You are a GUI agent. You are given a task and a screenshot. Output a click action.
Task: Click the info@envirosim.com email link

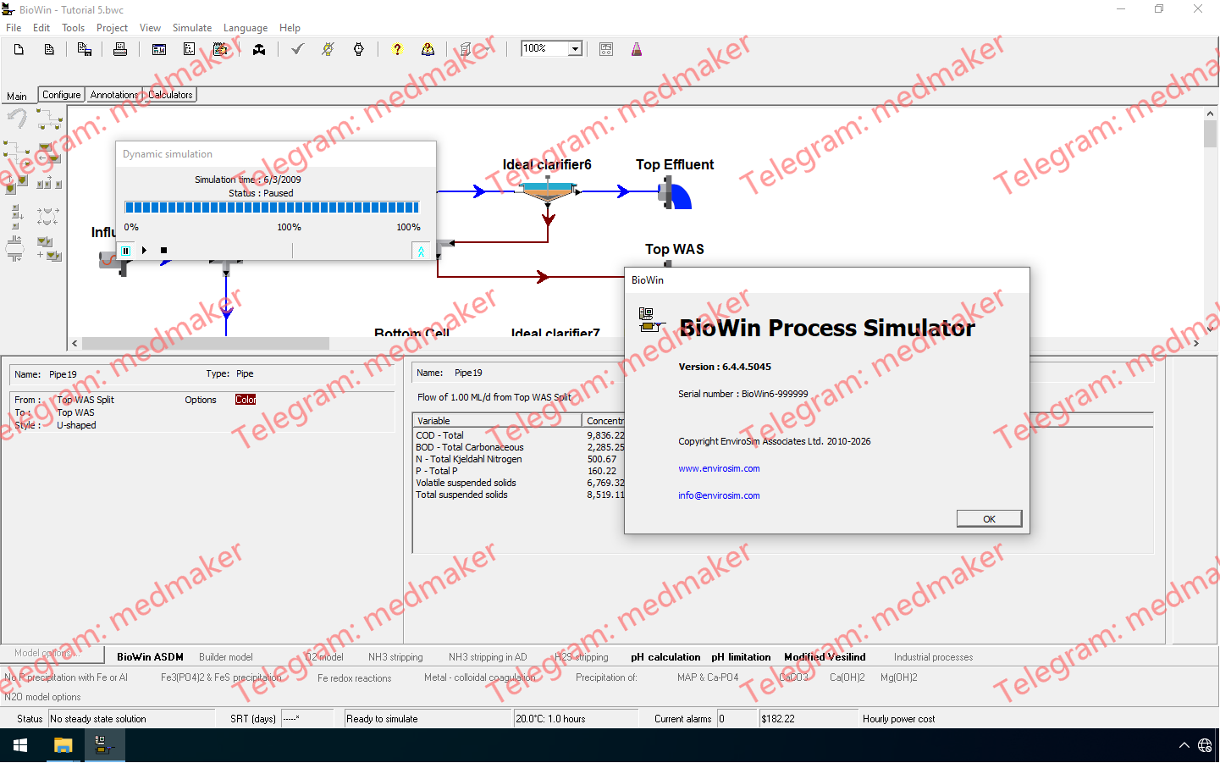(719, 495)
